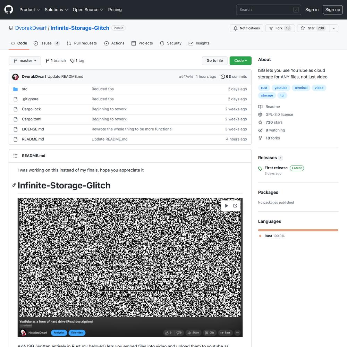Open the Product dropdown menu
The image size is (347, 347).
pos(29,9)
